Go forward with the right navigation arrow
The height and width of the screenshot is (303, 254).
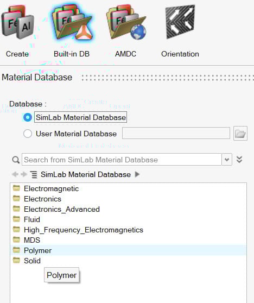tap(24, 174)
